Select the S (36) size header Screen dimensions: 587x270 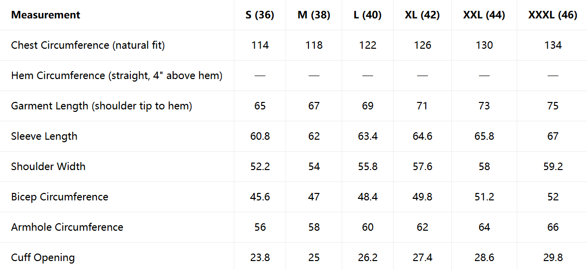260,15
